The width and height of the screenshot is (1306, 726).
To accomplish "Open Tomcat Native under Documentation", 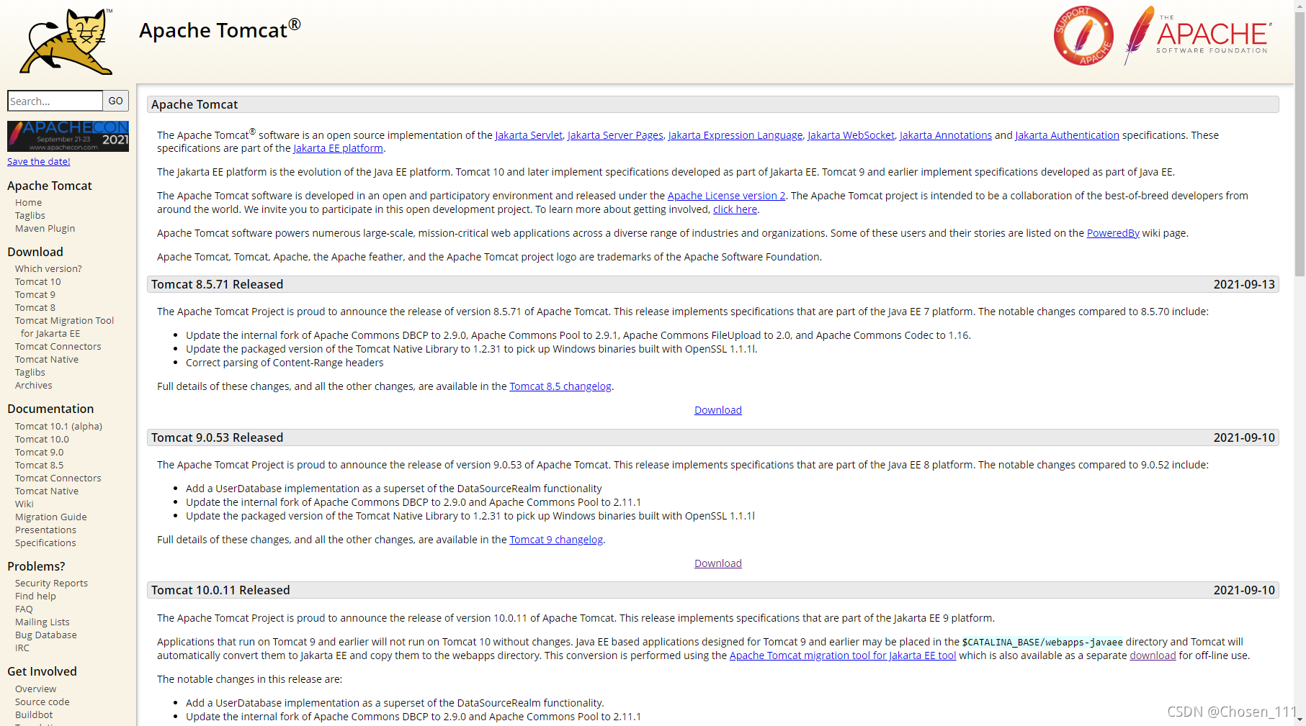I will 47,491.
